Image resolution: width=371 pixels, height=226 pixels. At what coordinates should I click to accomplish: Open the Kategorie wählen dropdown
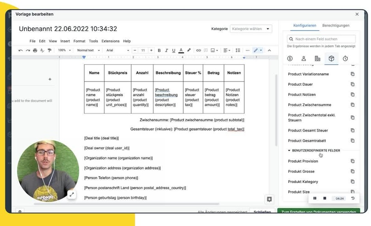(251, 29)
